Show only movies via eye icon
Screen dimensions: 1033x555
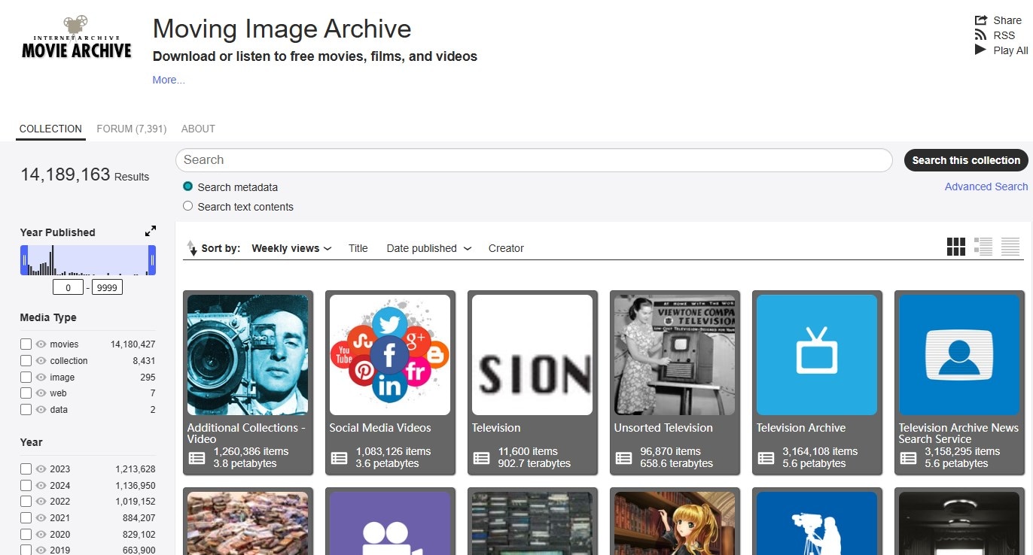[41, 344]
